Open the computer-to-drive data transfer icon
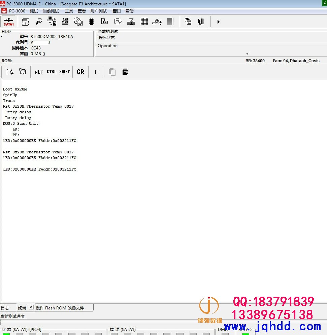The height and width of the screenshot is (335, 327). [52, 22]
